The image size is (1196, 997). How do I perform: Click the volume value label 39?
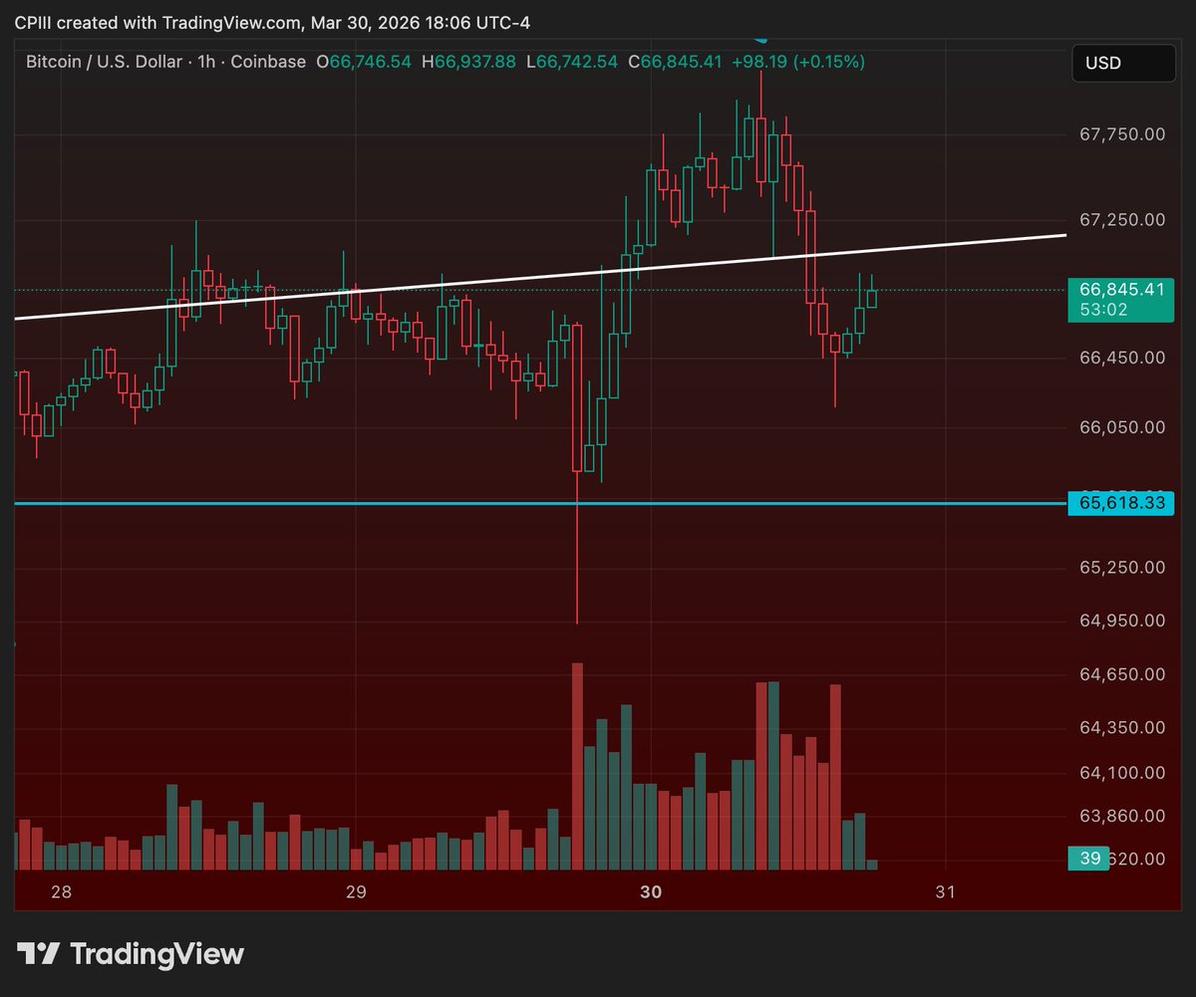click(x=1088, y=859)
